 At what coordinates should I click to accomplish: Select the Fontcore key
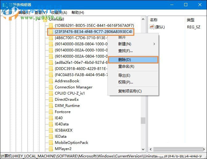pyautogui.click(x=63, y=112)
